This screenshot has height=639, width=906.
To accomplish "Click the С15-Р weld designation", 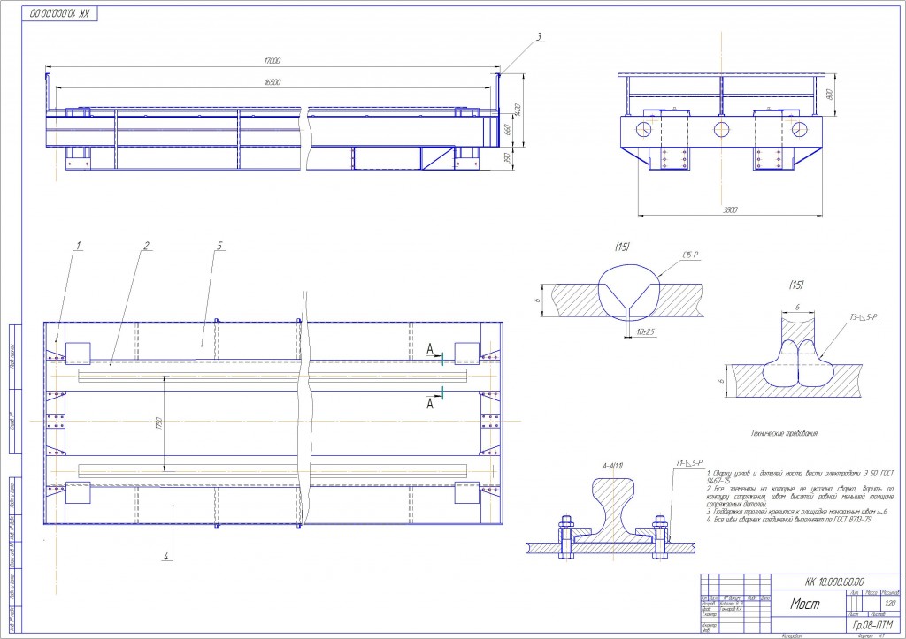I will tap(691, 255).
